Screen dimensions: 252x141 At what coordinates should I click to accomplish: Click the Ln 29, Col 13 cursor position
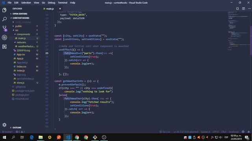(186, 132)
